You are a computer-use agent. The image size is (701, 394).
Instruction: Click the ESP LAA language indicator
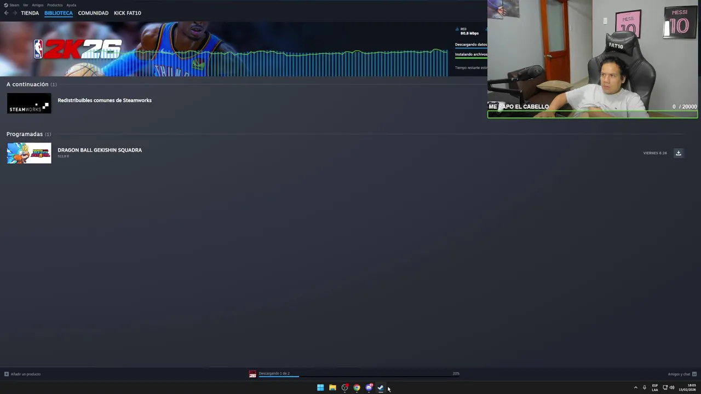click(x=655, y=387)
